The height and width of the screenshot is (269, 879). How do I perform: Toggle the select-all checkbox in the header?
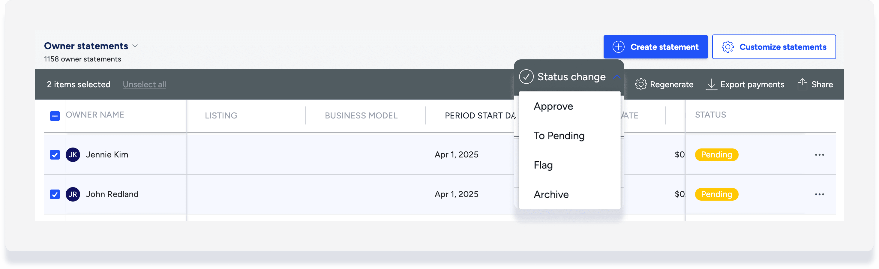(x=55, y=116)
